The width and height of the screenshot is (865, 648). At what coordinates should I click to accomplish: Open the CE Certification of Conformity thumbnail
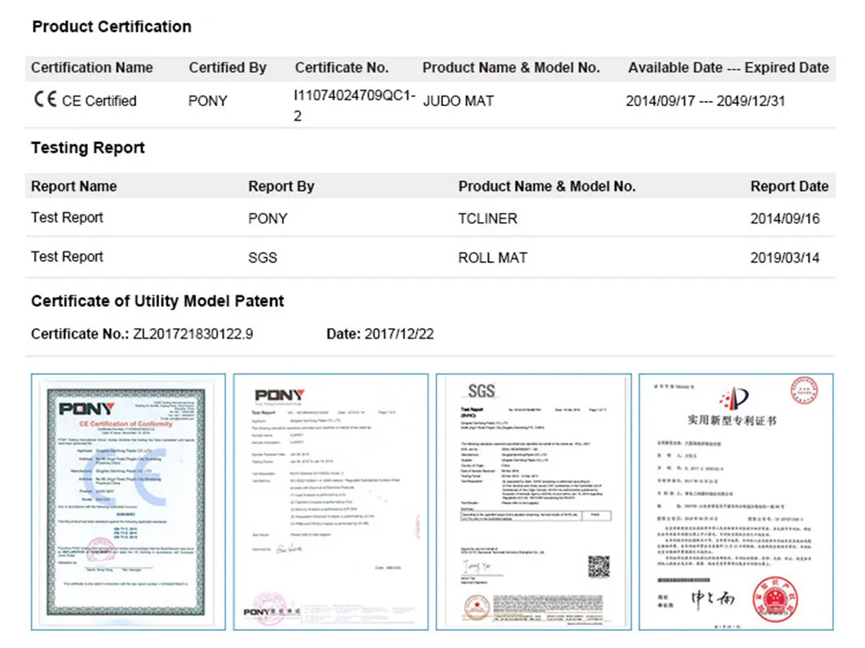coord(128,502)
